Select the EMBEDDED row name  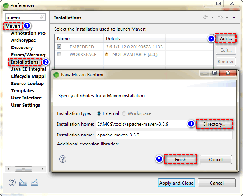[82, 47]
